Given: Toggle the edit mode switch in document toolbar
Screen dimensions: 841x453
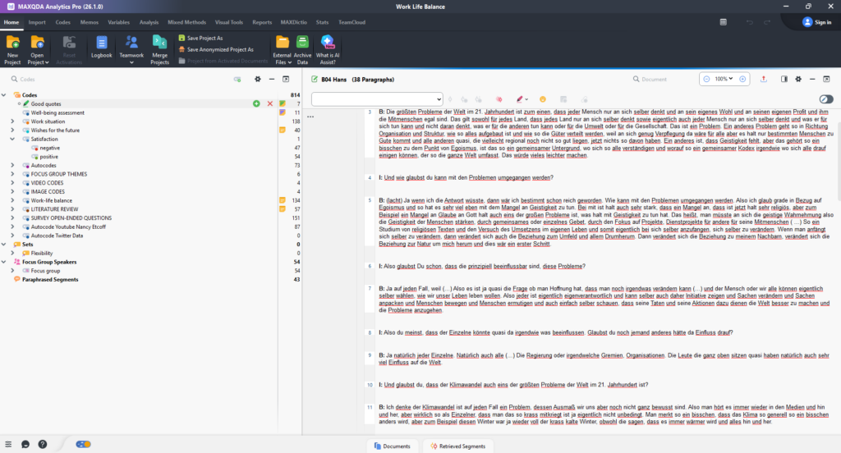Looking at the screenshot, I should (x=826, y=99).
